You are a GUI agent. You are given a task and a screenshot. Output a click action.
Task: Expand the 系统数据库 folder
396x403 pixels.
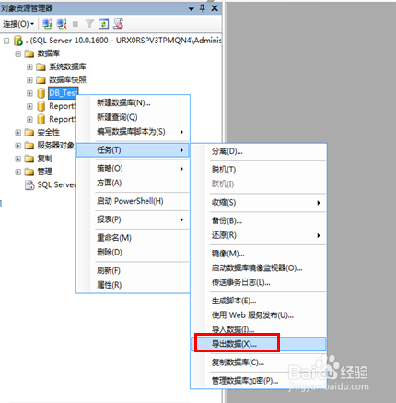click(x=29, y=66)
